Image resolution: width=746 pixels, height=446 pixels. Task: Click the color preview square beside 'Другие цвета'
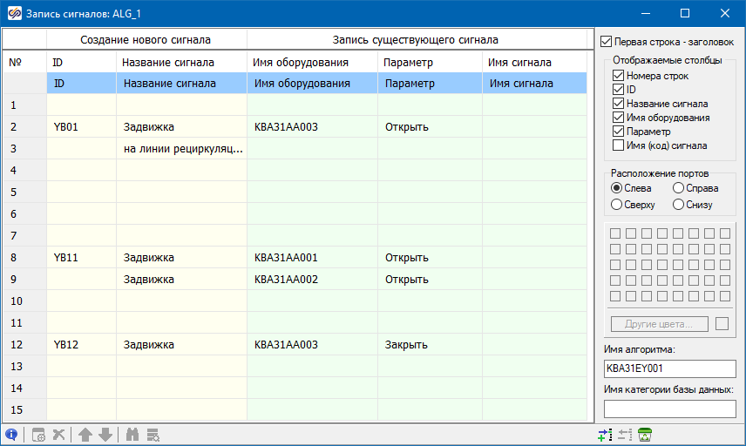pyautogui.click(x=722, y=324)
